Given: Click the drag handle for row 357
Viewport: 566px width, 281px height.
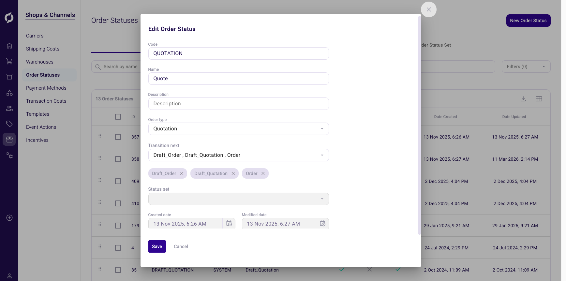Looking at the screenshot, I should (x=100, y=136).
